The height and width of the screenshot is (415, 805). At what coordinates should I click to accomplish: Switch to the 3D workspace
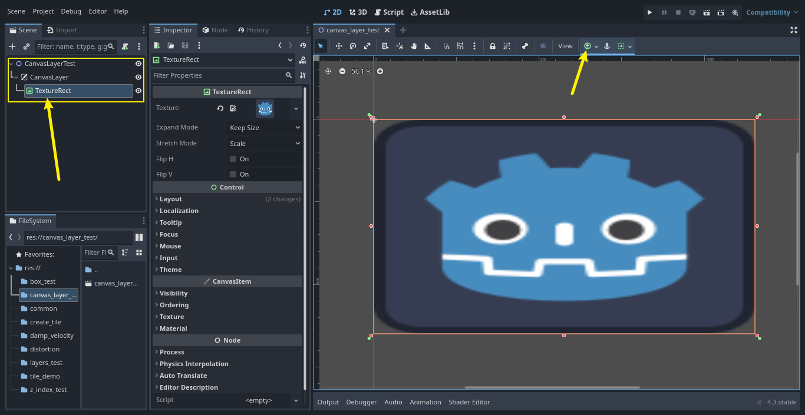[x=358, y=12]
